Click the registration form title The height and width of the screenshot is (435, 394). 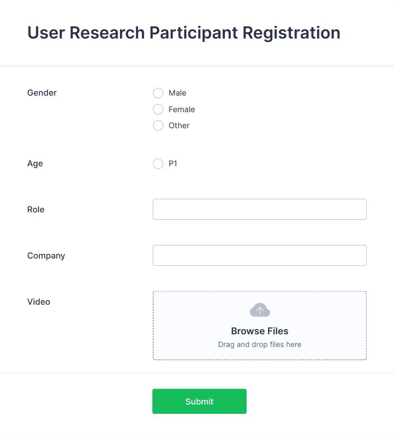coord(183,33)
